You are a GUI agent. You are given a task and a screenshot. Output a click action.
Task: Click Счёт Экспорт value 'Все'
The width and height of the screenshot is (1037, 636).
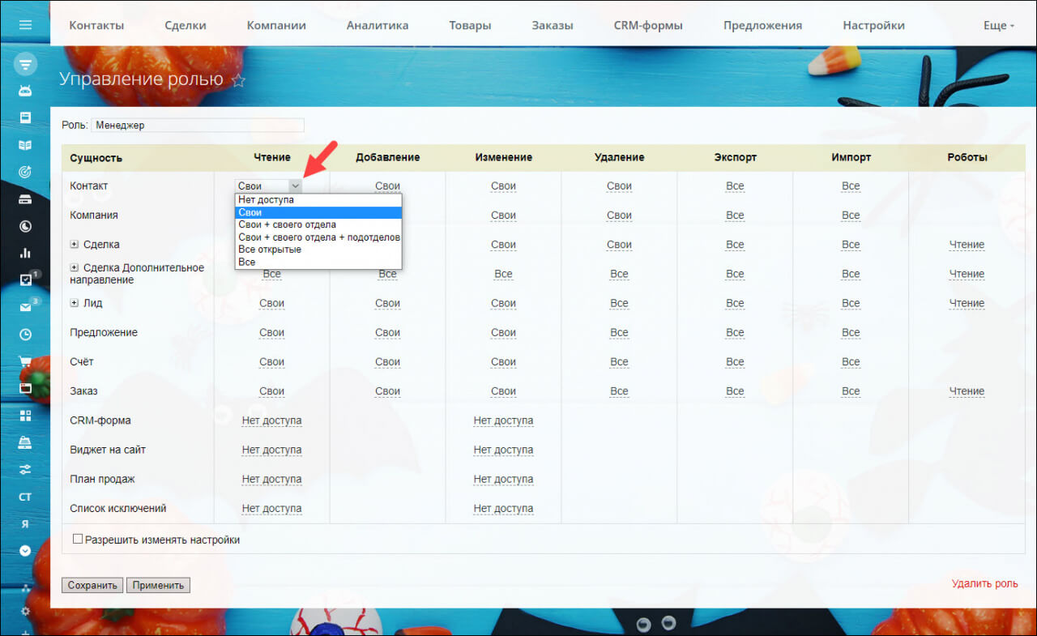[735, 361]
